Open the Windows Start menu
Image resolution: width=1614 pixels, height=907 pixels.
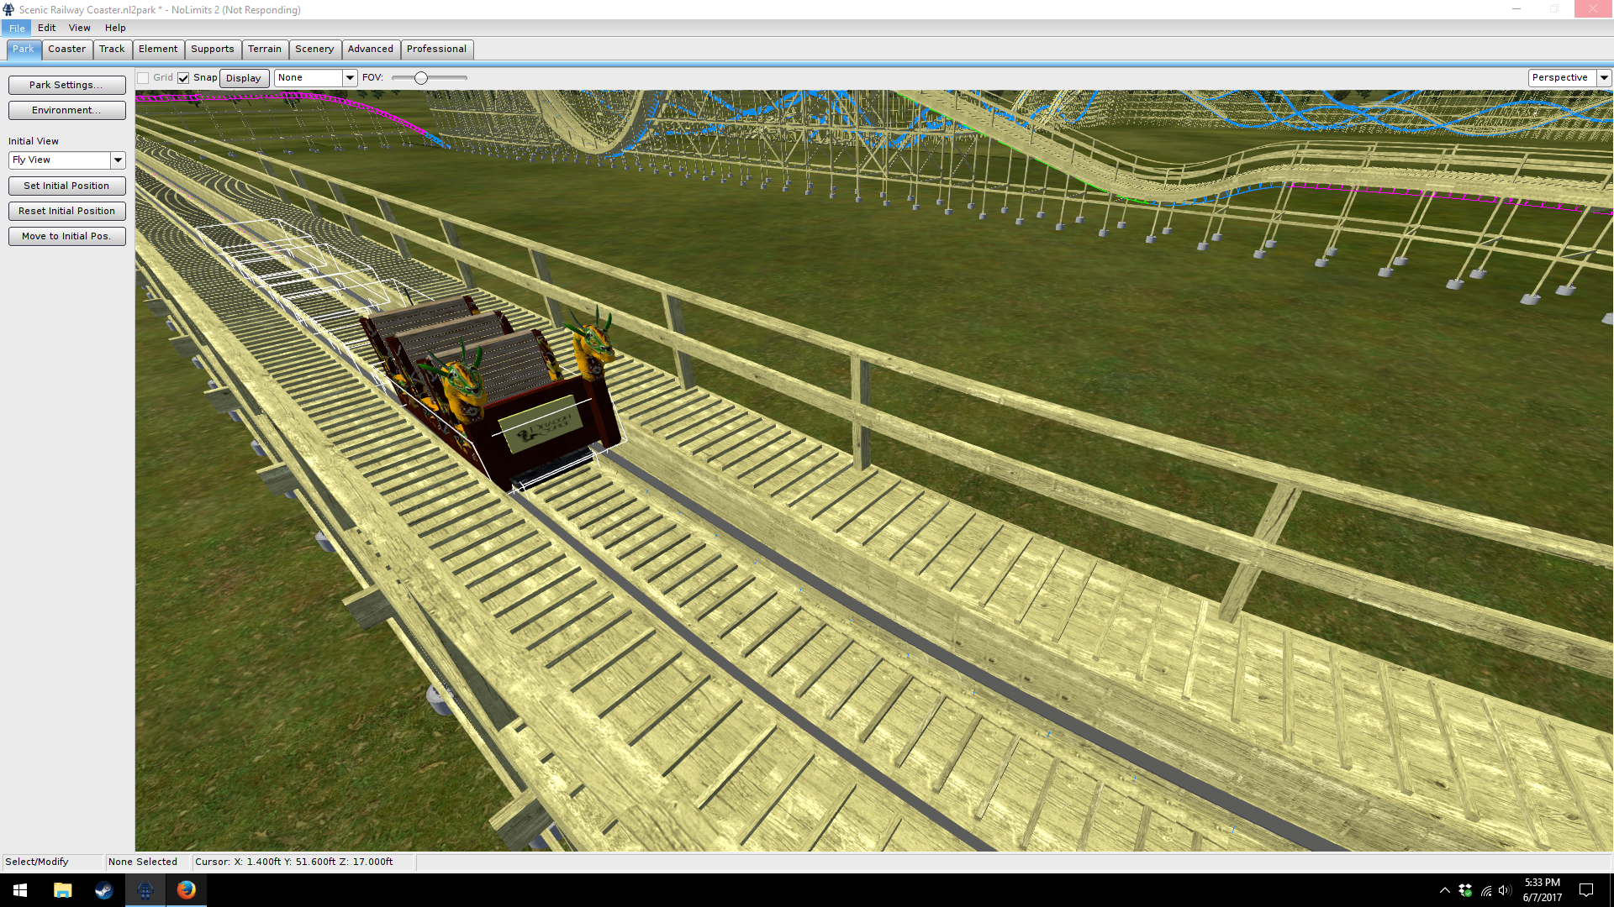pyautogui.click(x=20, y=890)
